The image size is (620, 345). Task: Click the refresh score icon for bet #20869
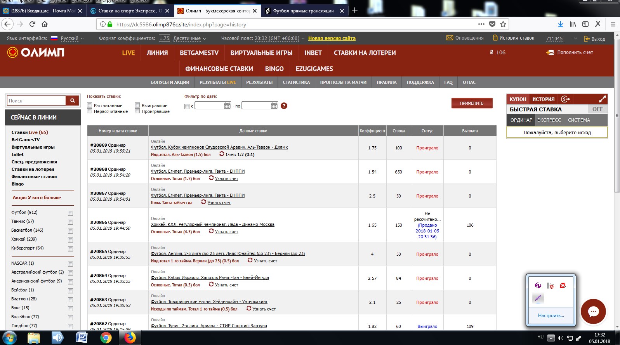pos(222,154)
